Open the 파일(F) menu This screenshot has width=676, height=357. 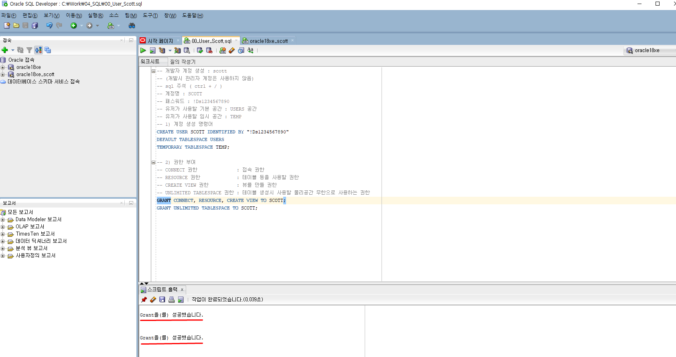pos(8,16)
